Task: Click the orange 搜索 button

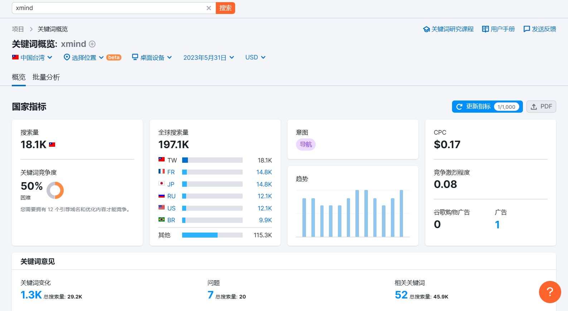Action: point(225,8)
